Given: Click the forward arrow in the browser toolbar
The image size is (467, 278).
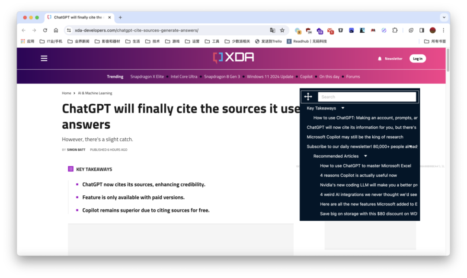Looking at the screenshot, I should pos(34,30).
